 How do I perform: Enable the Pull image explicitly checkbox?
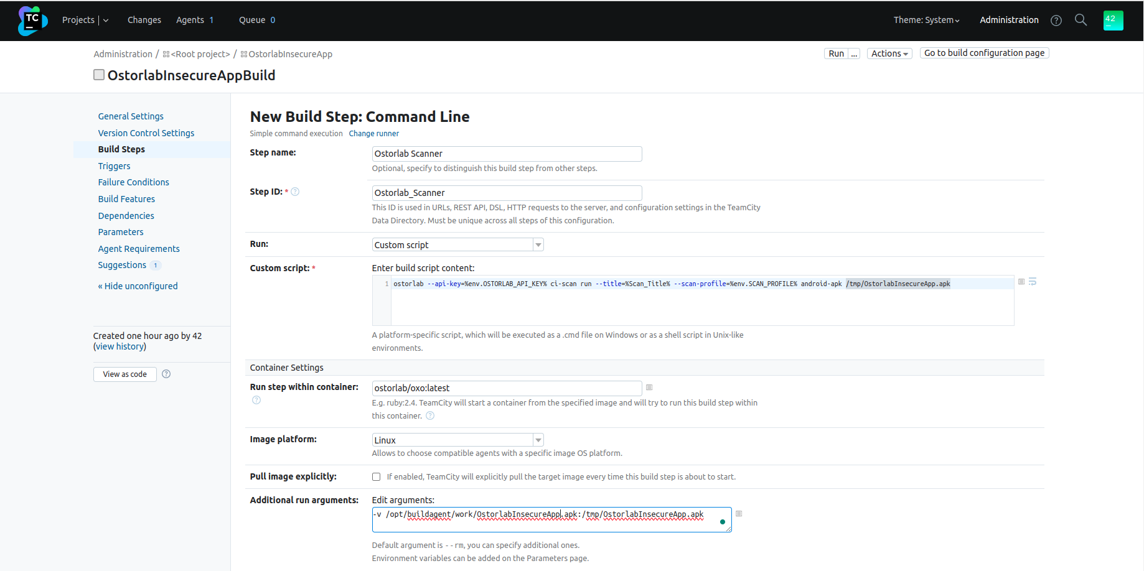click(x=376, y=477)
